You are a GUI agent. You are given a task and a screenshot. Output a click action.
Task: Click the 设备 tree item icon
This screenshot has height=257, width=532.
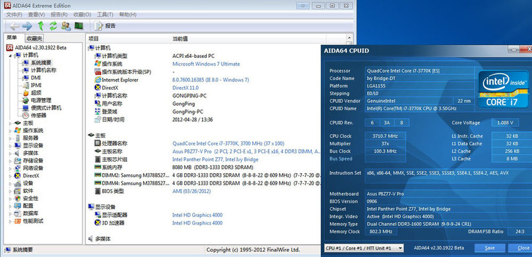click(18, 183)
